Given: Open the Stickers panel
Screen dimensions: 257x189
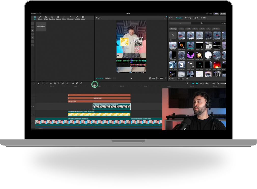Looking at the screenshot, I should pyautogui.click(x=40, y=18).
